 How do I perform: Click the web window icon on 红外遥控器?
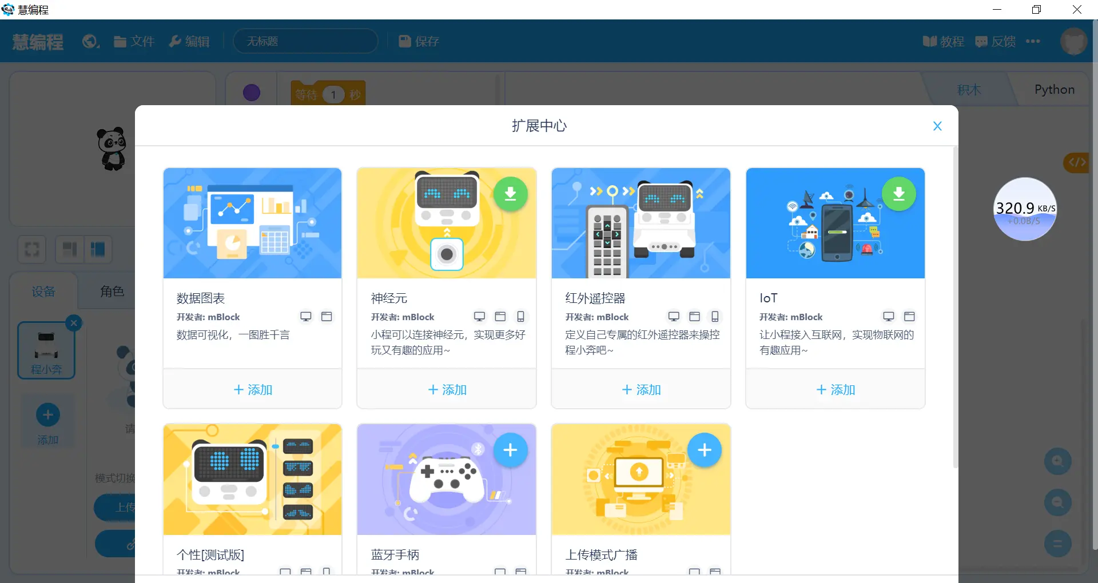coord(694,317)
